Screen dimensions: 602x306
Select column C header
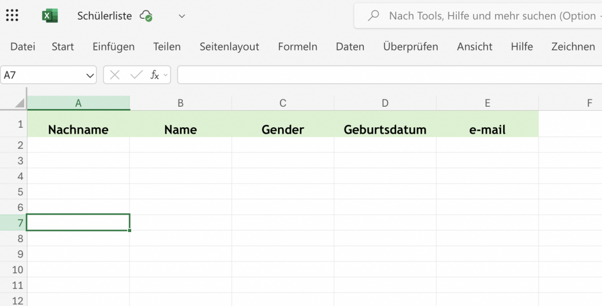[x=283, y=103]
